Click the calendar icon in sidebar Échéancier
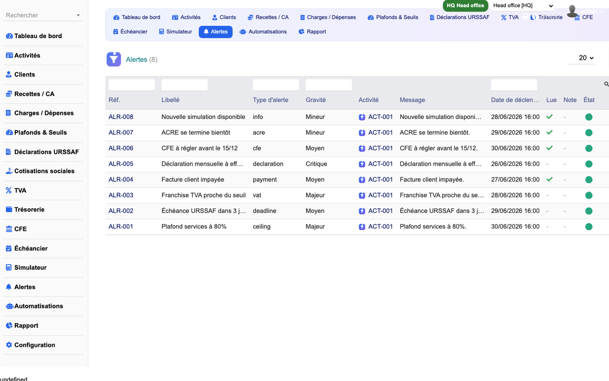 click(x=9, y=248)
